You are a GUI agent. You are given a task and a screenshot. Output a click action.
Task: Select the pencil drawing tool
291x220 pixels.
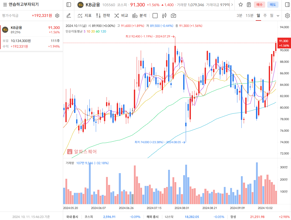pos(69,16)
